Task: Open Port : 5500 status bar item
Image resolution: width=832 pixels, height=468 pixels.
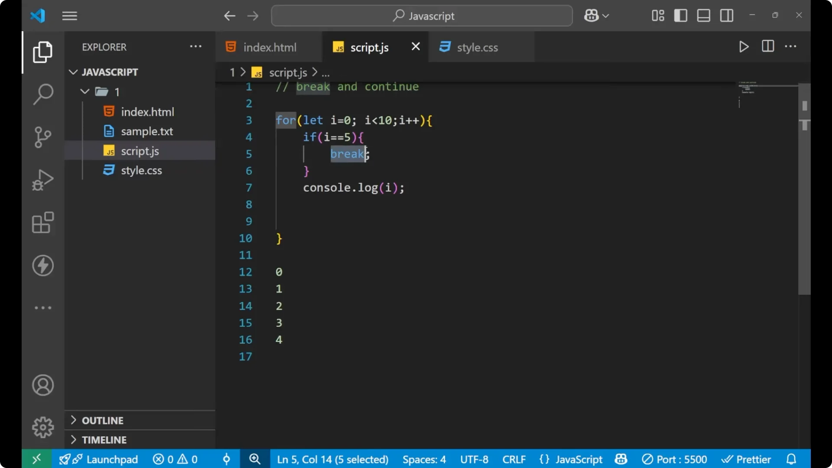Action: point(674,459)
